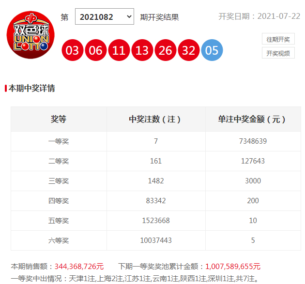This screenshot has width=305, height=284.
Task: Open the 开奖视频 button
Action: 278,53
